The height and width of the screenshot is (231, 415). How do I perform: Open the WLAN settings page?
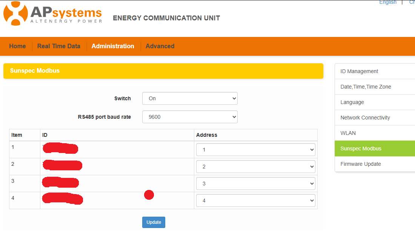[348, 133]
